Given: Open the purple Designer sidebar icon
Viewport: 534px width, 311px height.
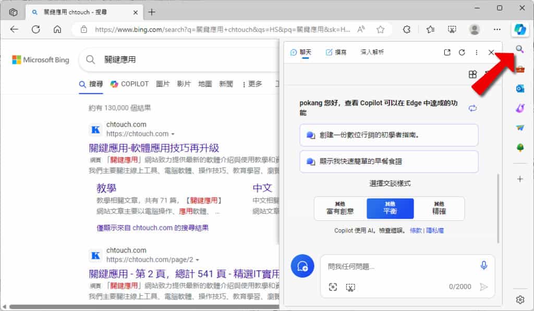Looking at the screenshot, I should pos(520,108).
